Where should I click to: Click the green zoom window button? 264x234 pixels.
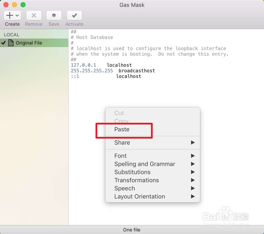click(23, 5)
